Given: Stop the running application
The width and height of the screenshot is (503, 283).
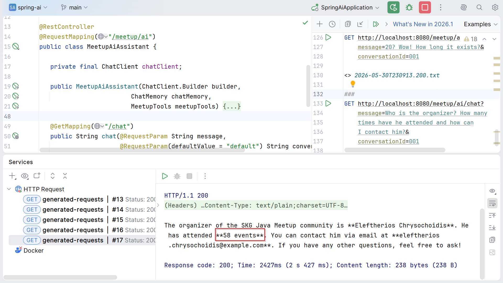Looking at the screenshot, I should click(x=425, y=7).
